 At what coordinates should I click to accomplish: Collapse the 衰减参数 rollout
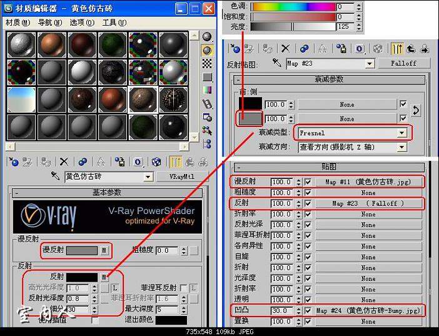329,79
